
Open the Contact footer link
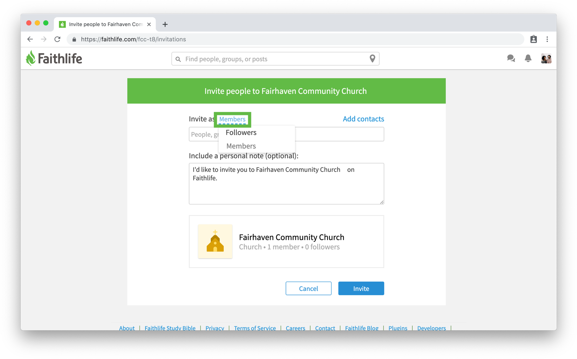pyautogui.click(x=325, y=328)
